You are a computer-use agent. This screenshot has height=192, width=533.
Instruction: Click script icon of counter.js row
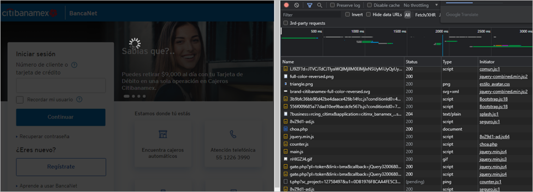[285, 144]
